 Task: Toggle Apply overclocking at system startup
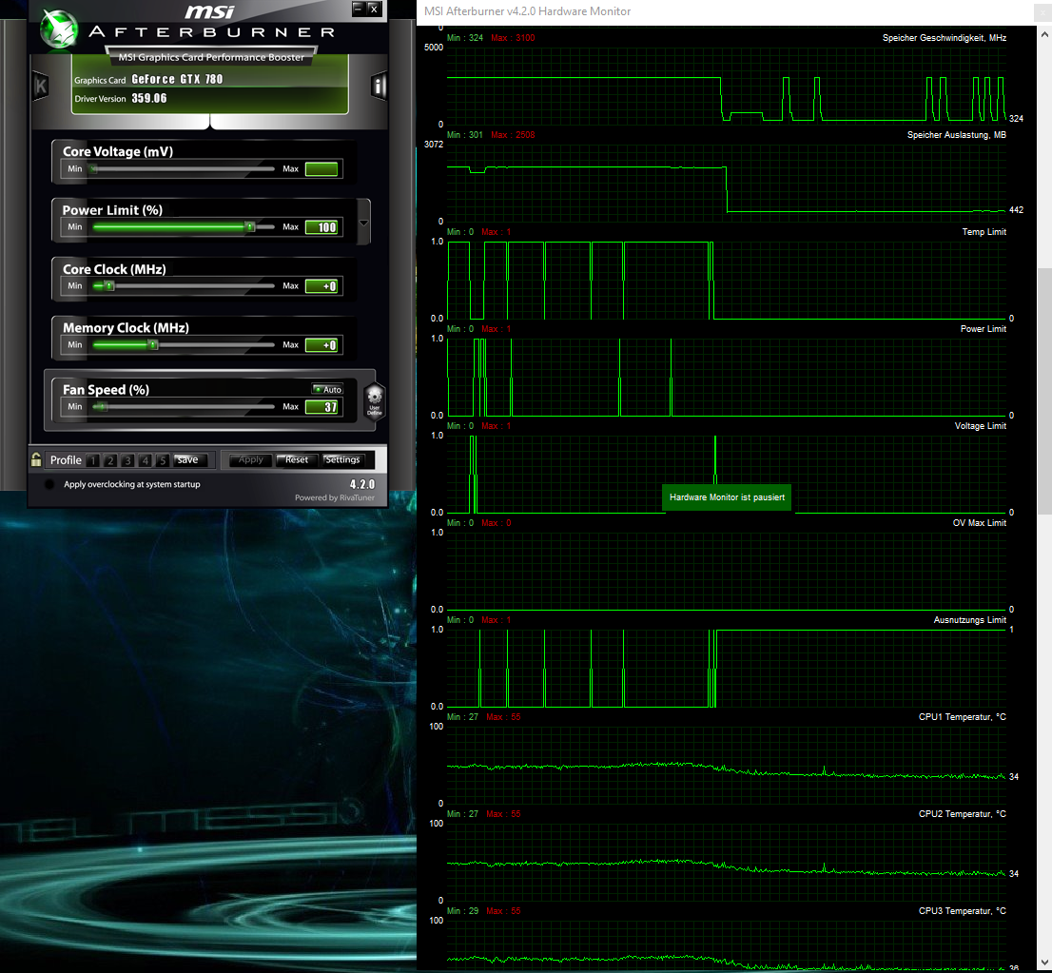click(x=49, y=484)
